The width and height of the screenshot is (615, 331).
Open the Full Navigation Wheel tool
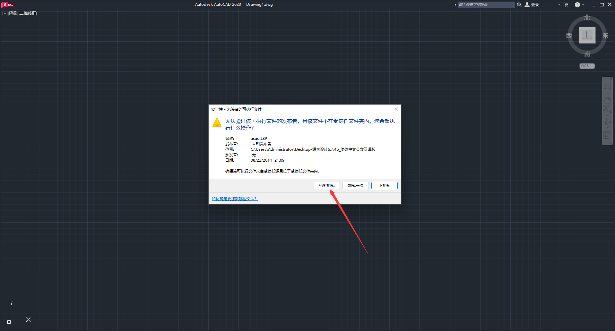607,87
